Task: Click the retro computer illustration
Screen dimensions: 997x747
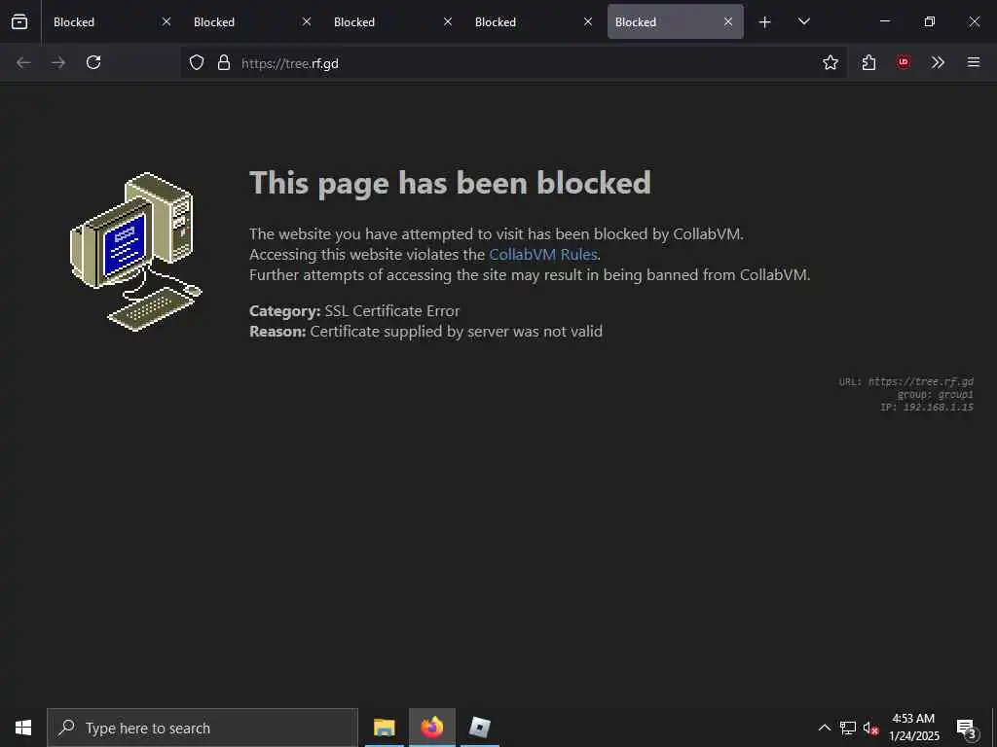Action: (x=136, y=252)
